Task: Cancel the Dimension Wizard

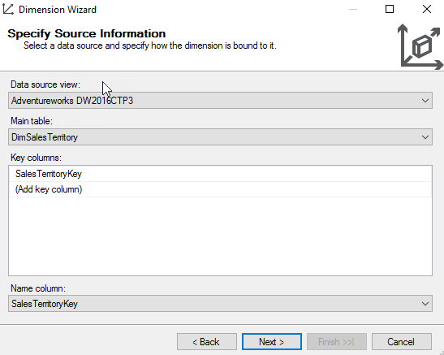Action: click(402, 342)
